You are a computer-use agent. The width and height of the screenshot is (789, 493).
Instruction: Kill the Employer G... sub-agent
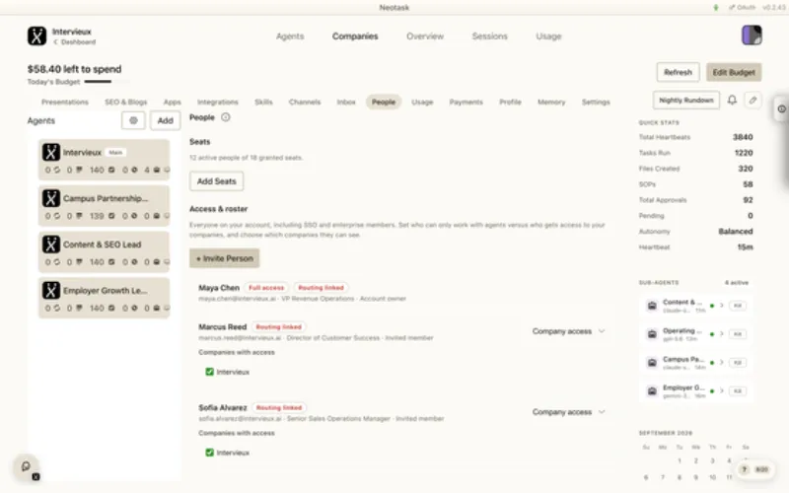click(738, 390)
